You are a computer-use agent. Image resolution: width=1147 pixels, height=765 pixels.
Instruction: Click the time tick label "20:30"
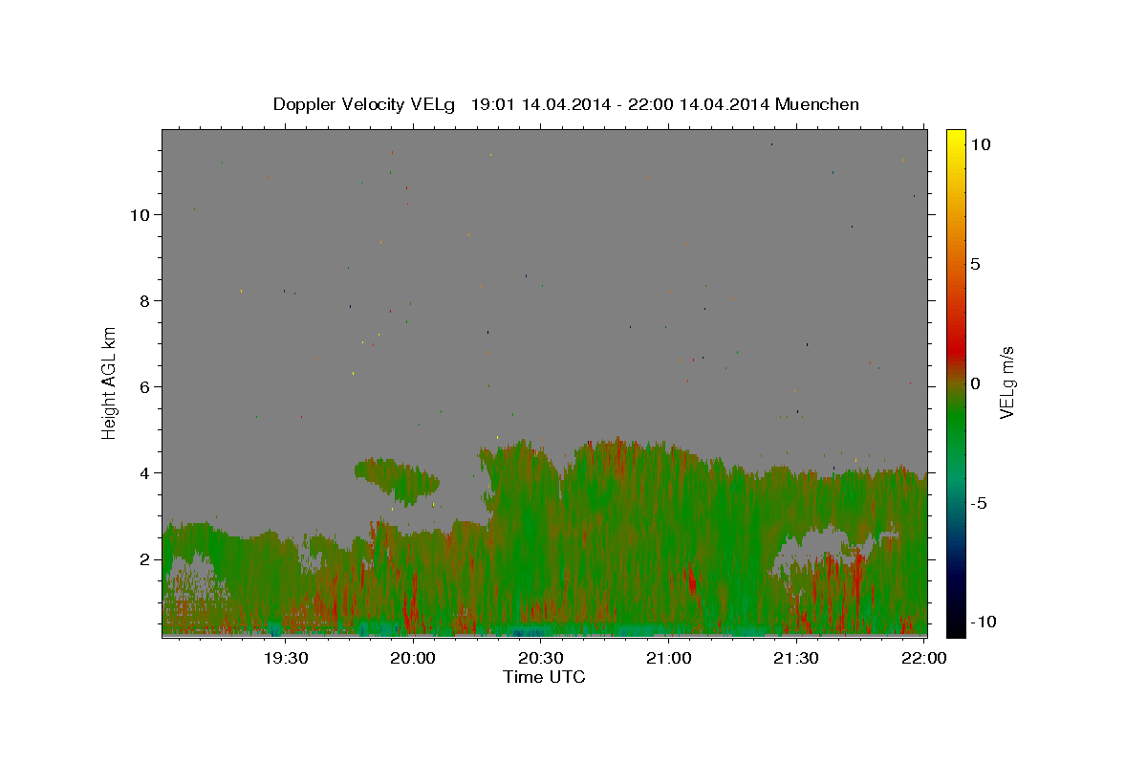(541, 658)
